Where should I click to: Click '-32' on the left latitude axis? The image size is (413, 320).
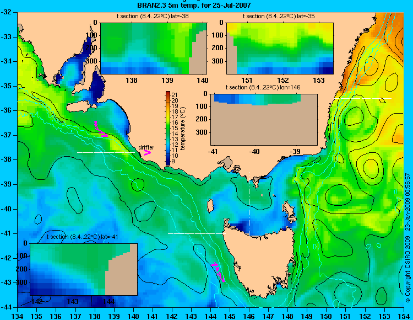pos(7,12)
